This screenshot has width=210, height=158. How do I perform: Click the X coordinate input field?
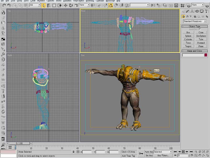pos(87,152)
